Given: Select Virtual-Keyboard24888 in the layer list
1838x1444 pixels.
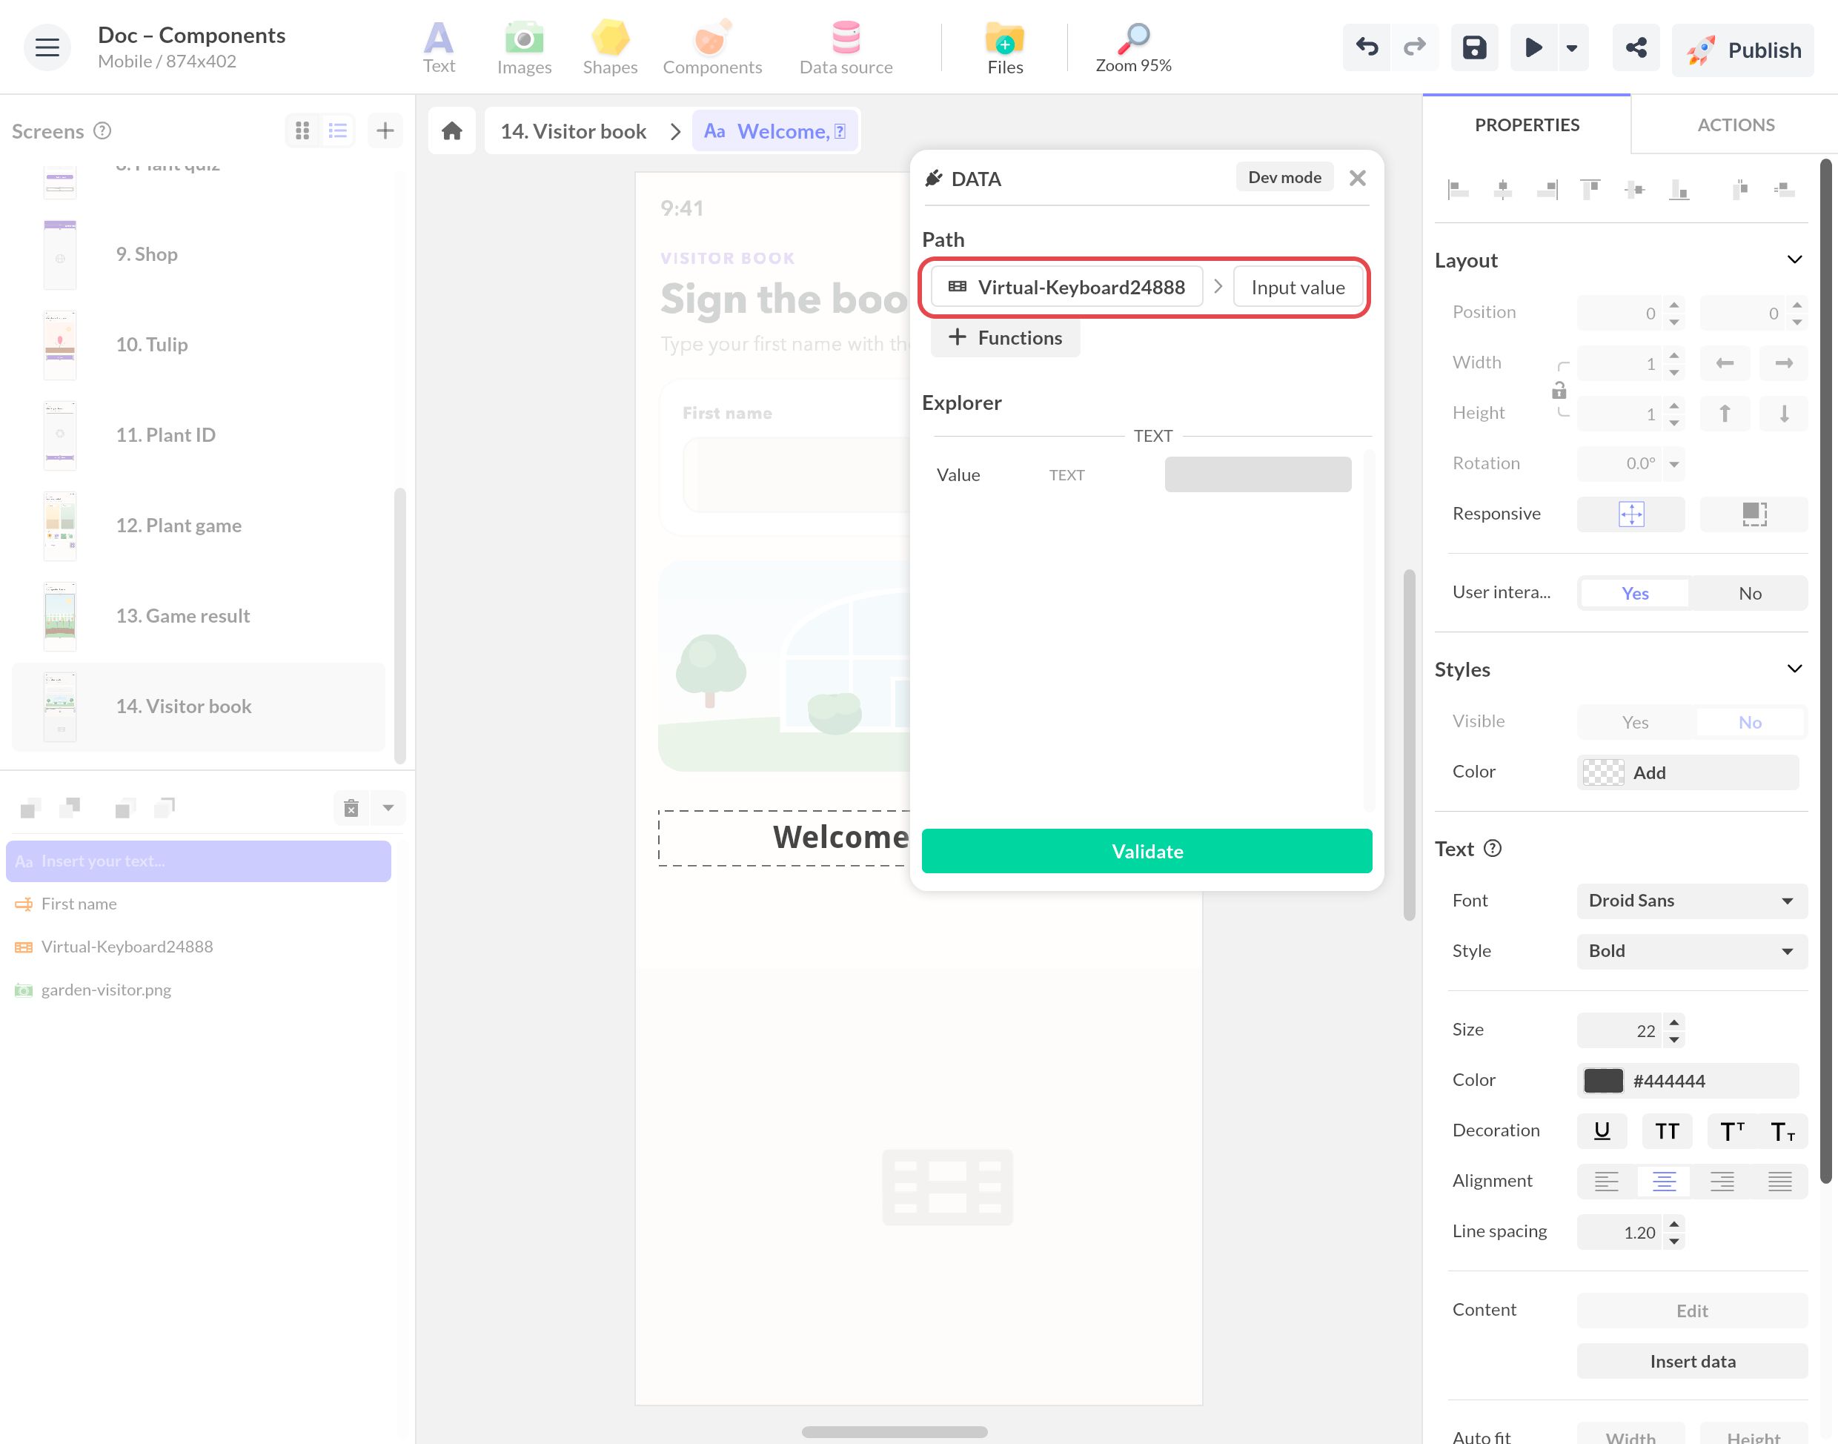Looking at the screenshot, I should coord(198,947).
